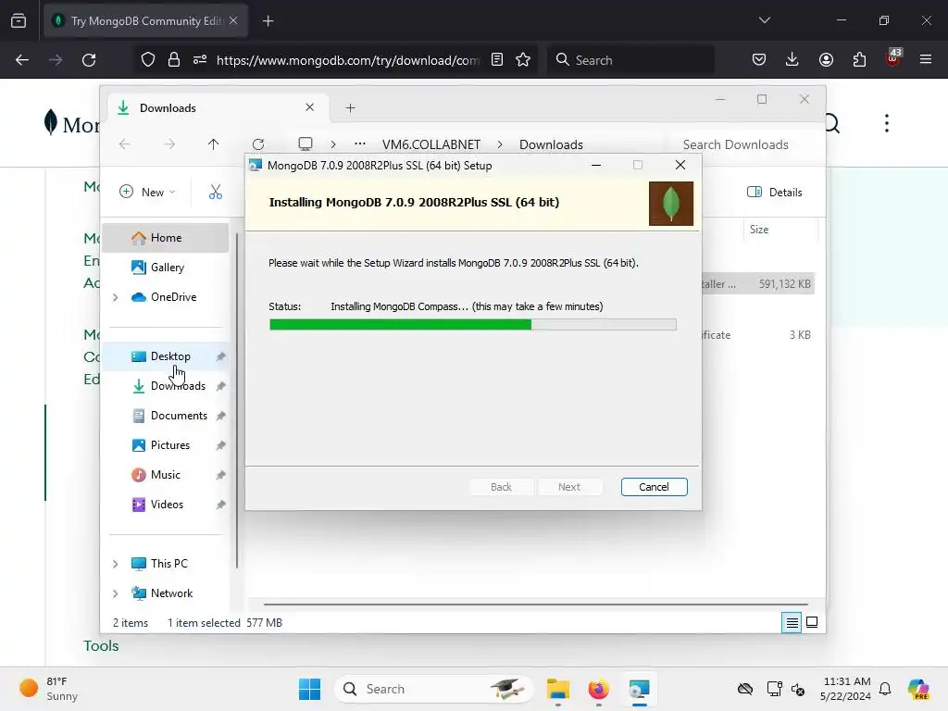Open Firefox from the taskbar

pos(599,689)
